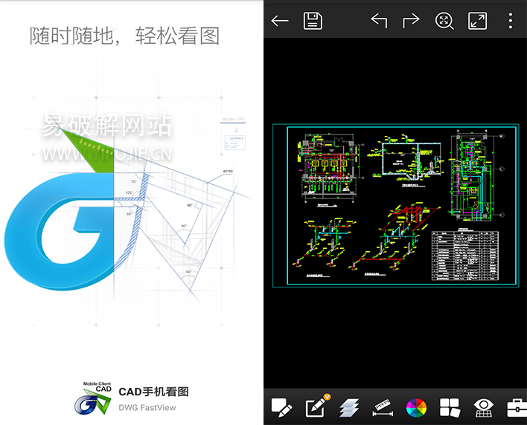Open the layout views grid icon
This screenshot has width=527, height=425.
click(x=450, y=407)
